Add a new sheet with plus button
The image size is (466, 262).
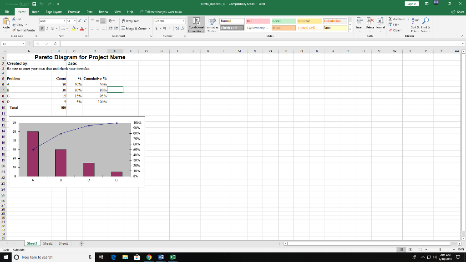click(81, 244)
